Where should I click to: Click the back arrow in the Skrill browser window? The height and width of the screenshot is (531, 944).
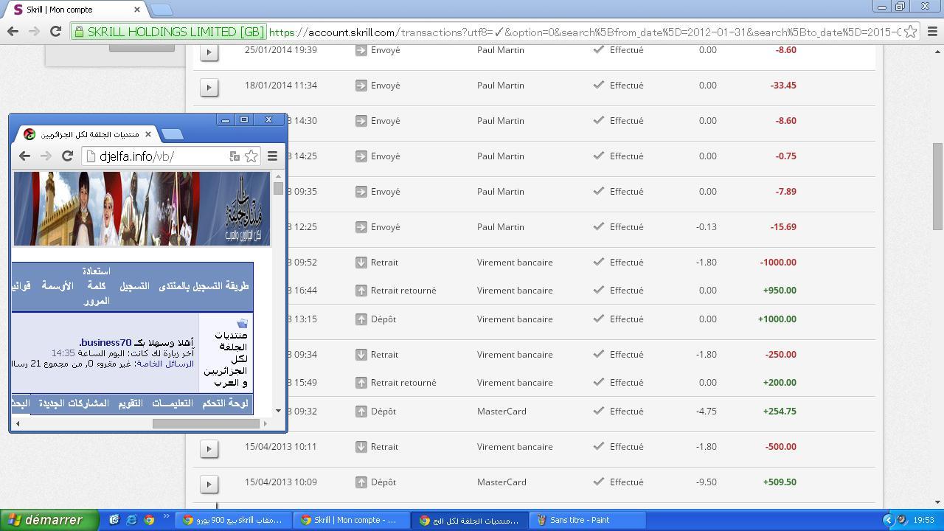(x=13, y=31)
